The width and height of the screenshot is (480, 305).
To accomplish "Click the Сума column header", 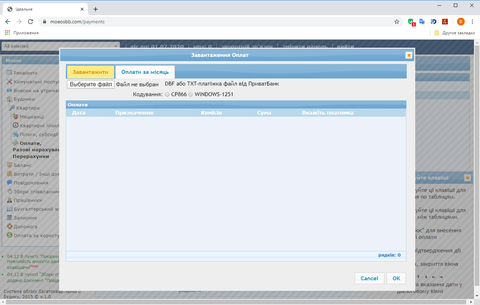I will [274, 113].
